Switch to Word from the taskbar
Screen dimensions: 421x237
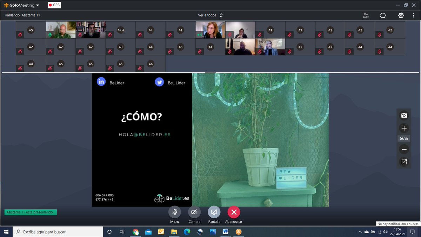pyautogui.click(x=225, y=232)
